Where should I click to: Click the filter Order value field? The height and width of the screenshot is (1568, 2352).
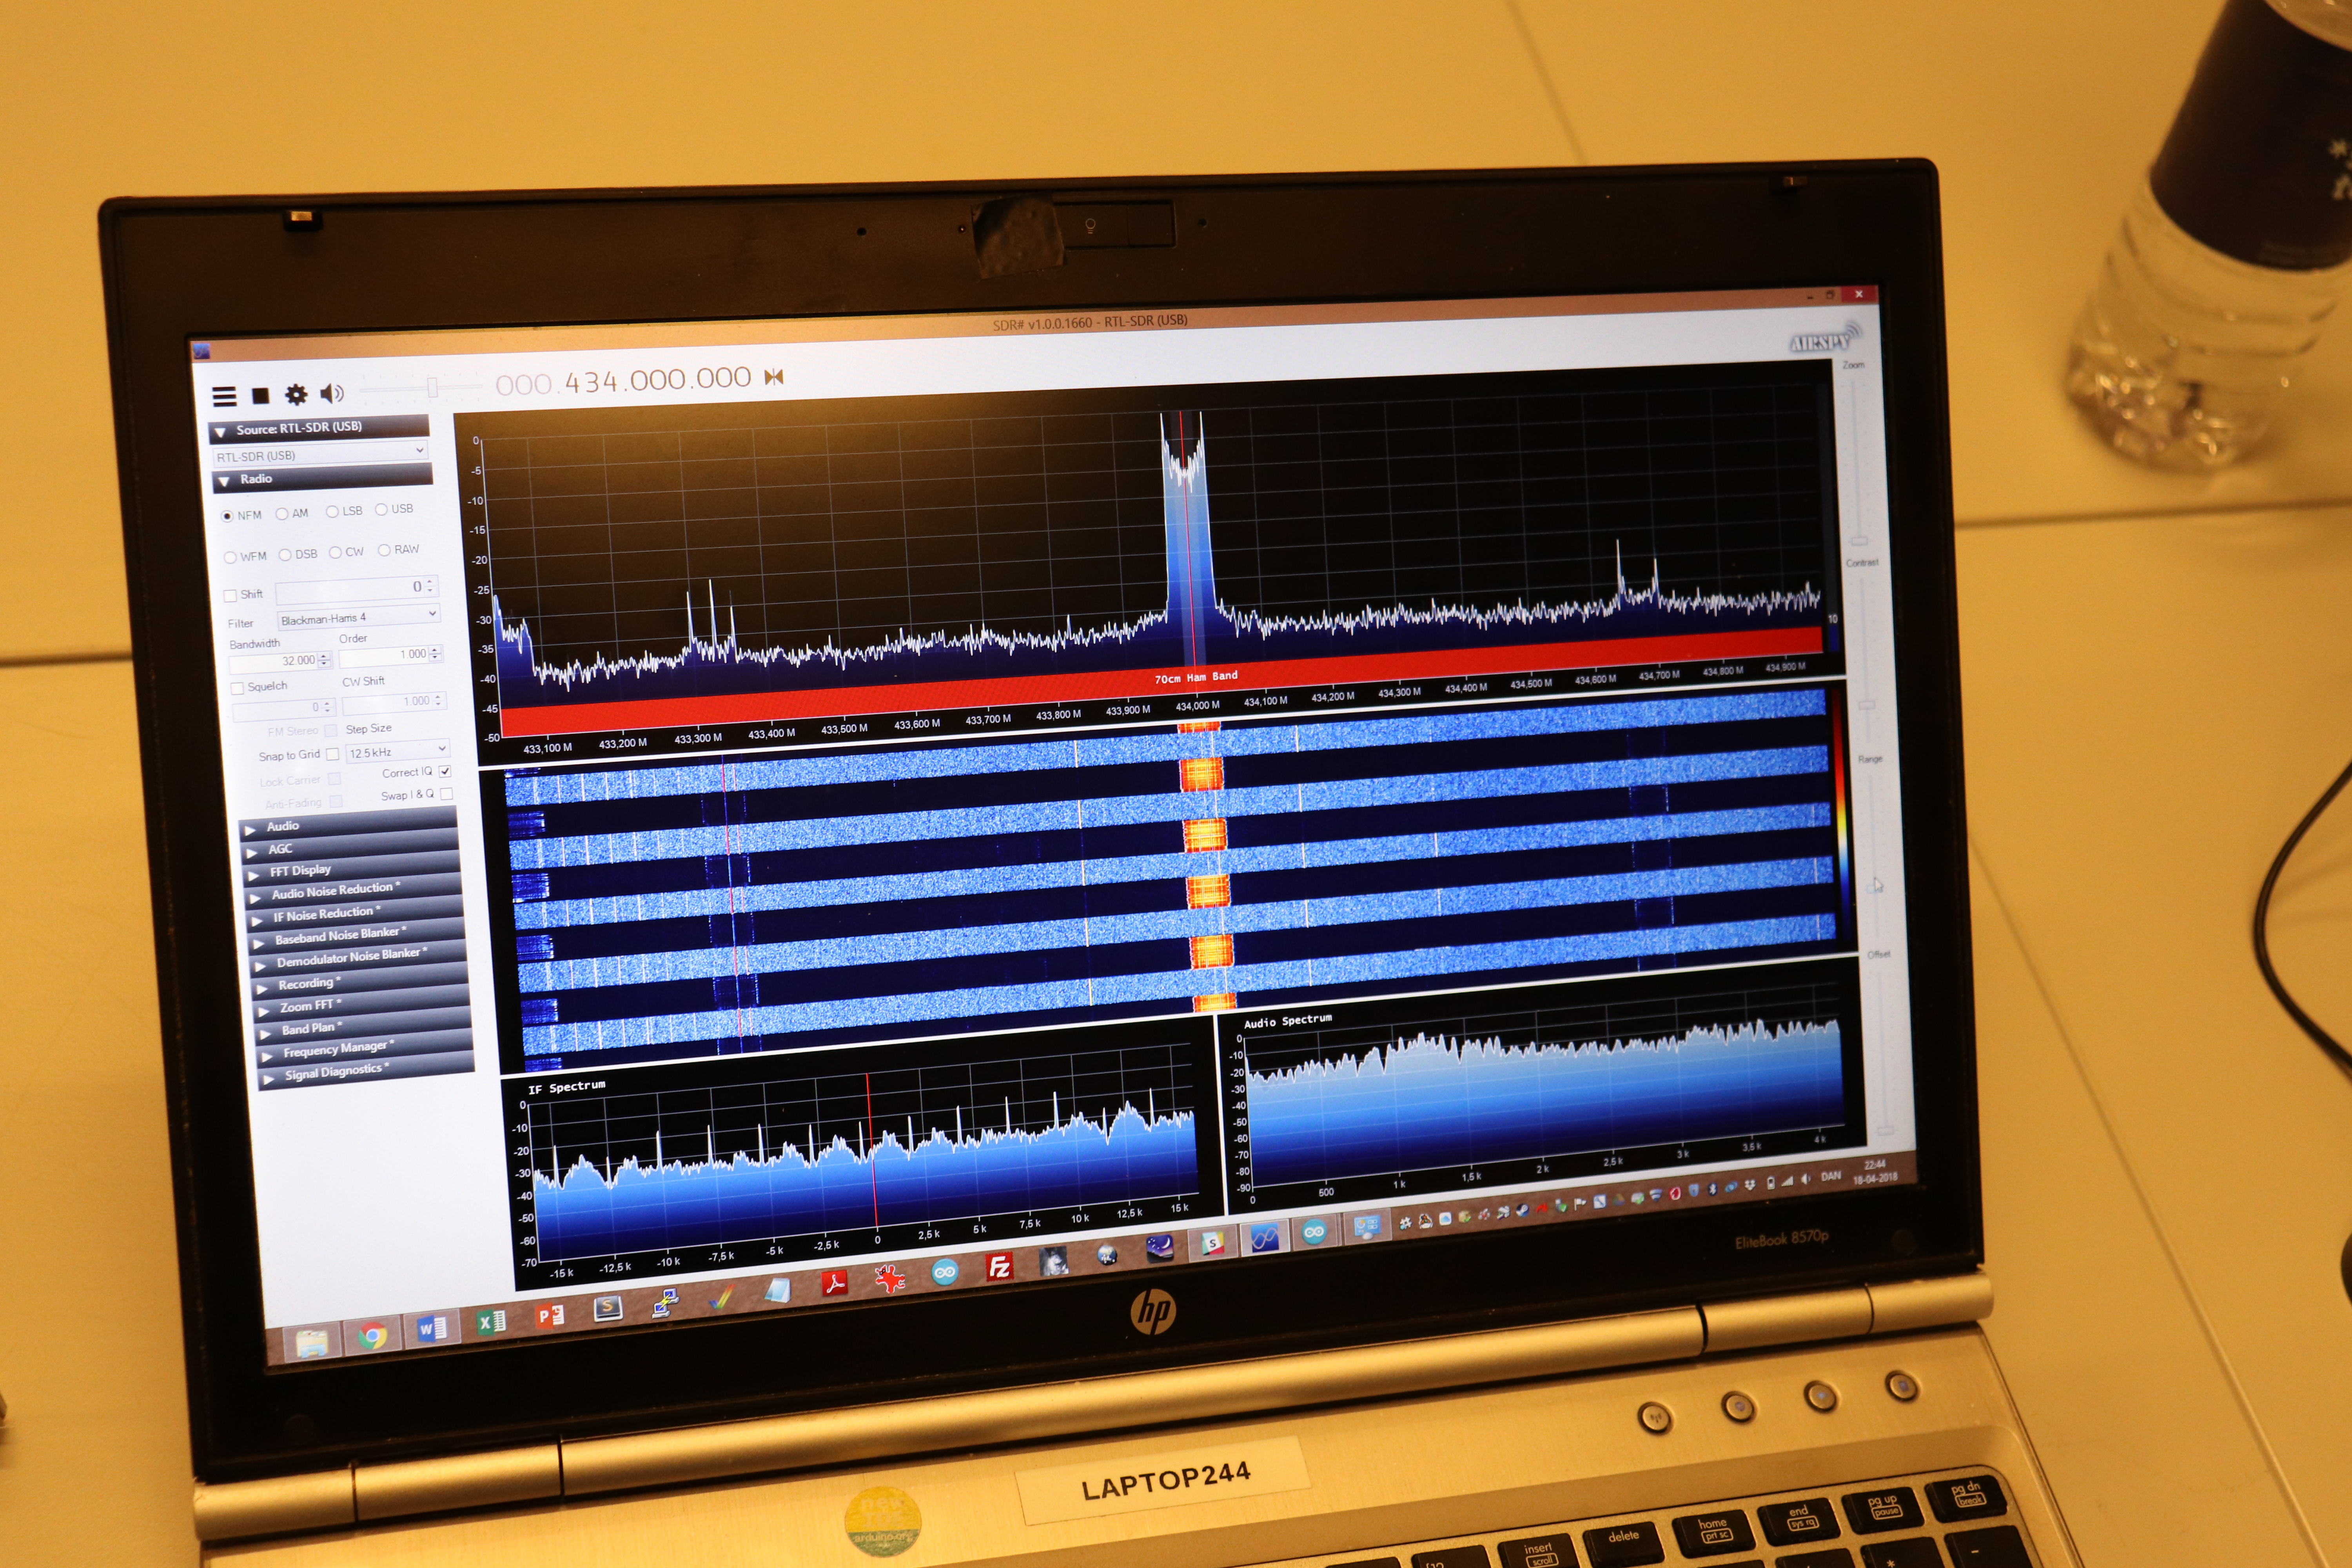coord(390,655)
